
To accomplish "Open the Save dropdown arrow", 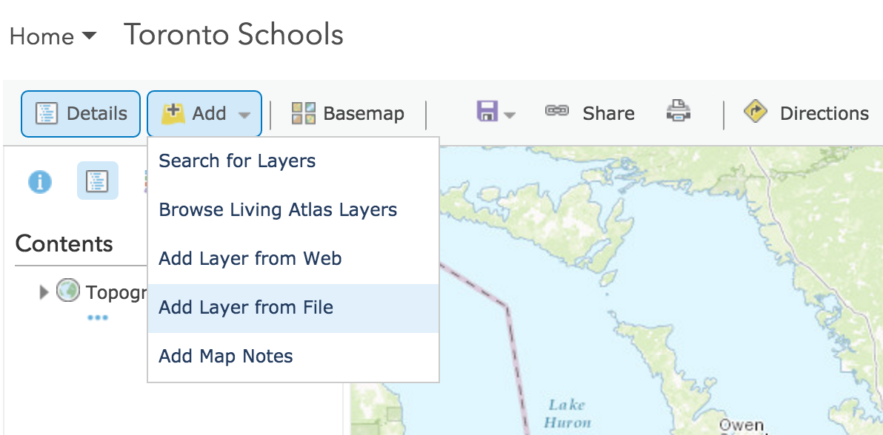I will pos(510,115).
